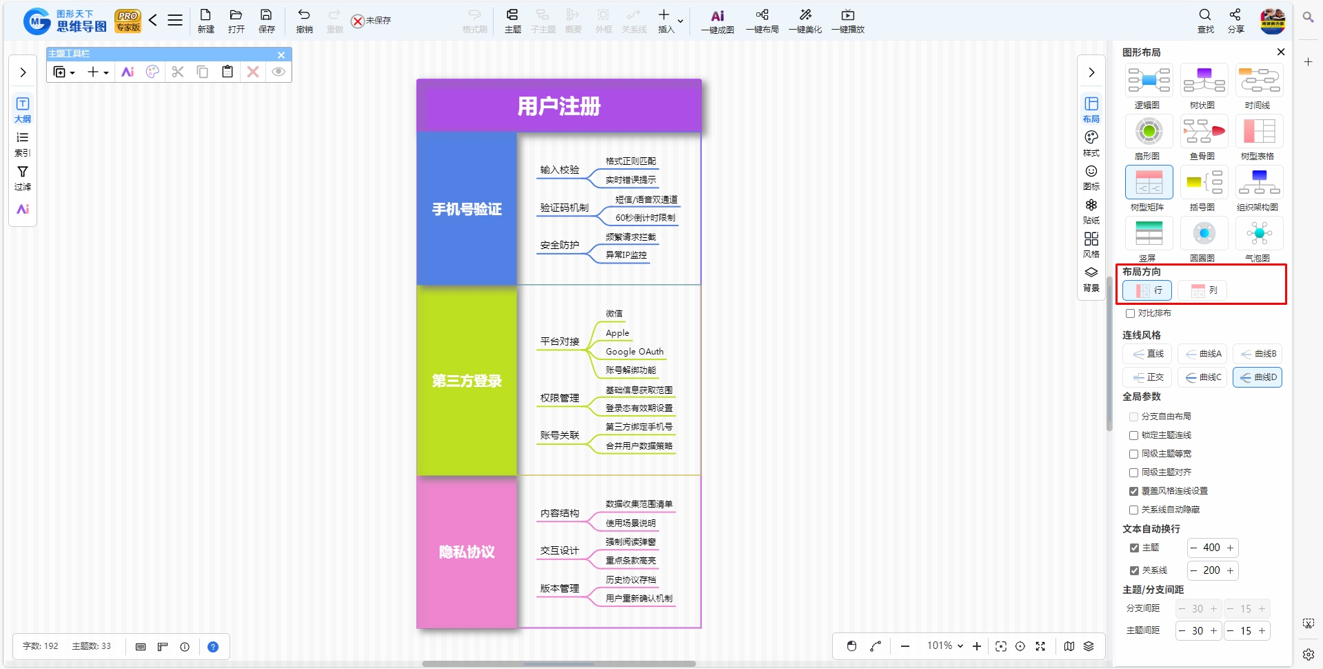Viewport: 1323px width, 669px height.
Task: Uncheck 主题 text auto-wrap checkbox
Action: 1134,548
